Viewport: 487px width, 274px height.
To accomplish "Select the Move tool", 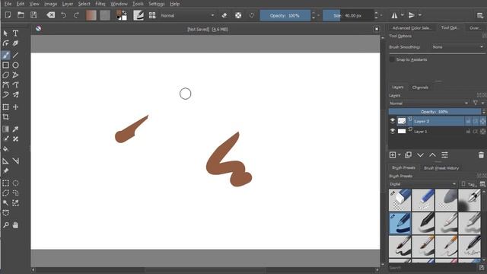I will (x=15, y=107).
